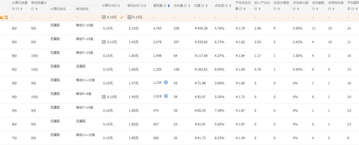Click the 计算机排名 column header

point(57,8)
